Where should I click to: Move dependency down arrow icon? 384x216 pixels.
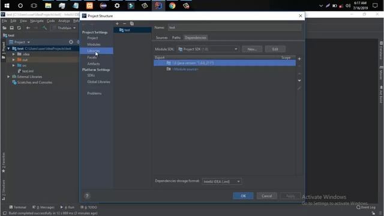click(299, 80)
